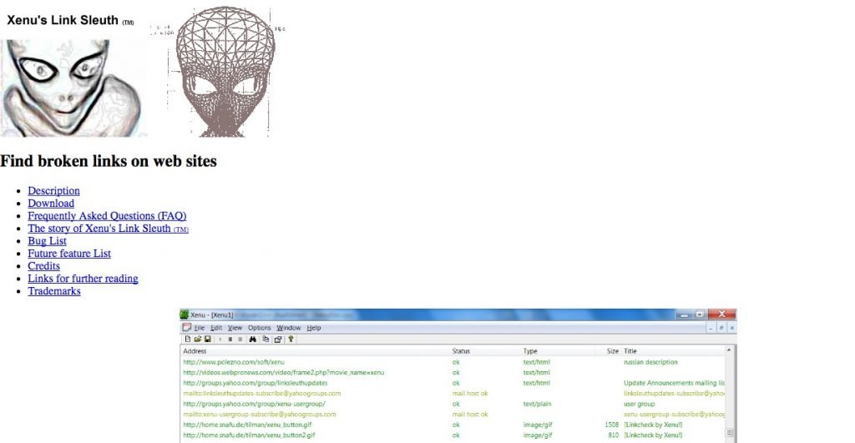Sort results by the Status column header

pyautogui.click(x=461, y=351)
